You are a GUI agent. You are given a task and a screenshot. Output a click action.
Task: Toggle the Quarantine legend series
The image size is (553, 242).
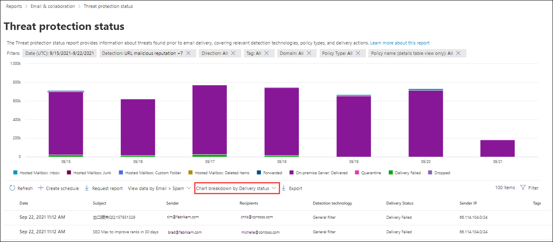click(x=368, y=173)
